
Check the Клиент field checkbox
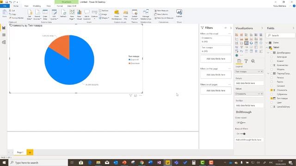tap(271, 61)
